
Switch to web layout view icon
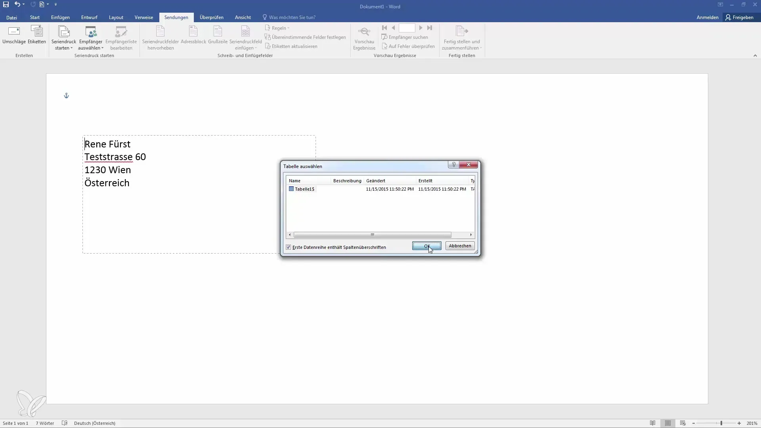(683, 423)
